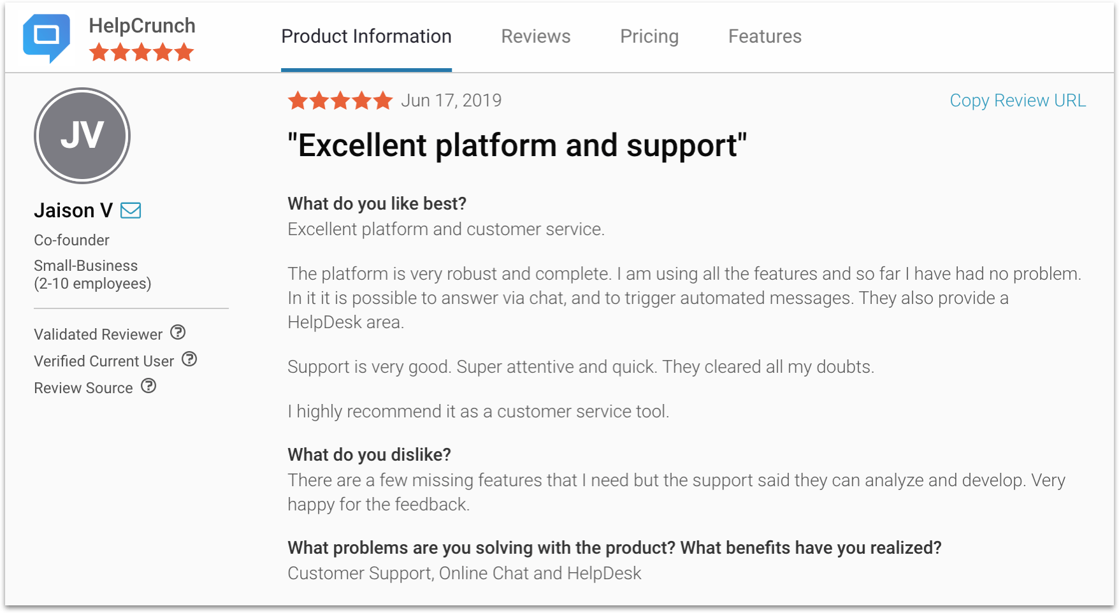Click the envelope icon next to Jaison V
The width and height of the screenshot is (1119, 613).
coord(131,210)
